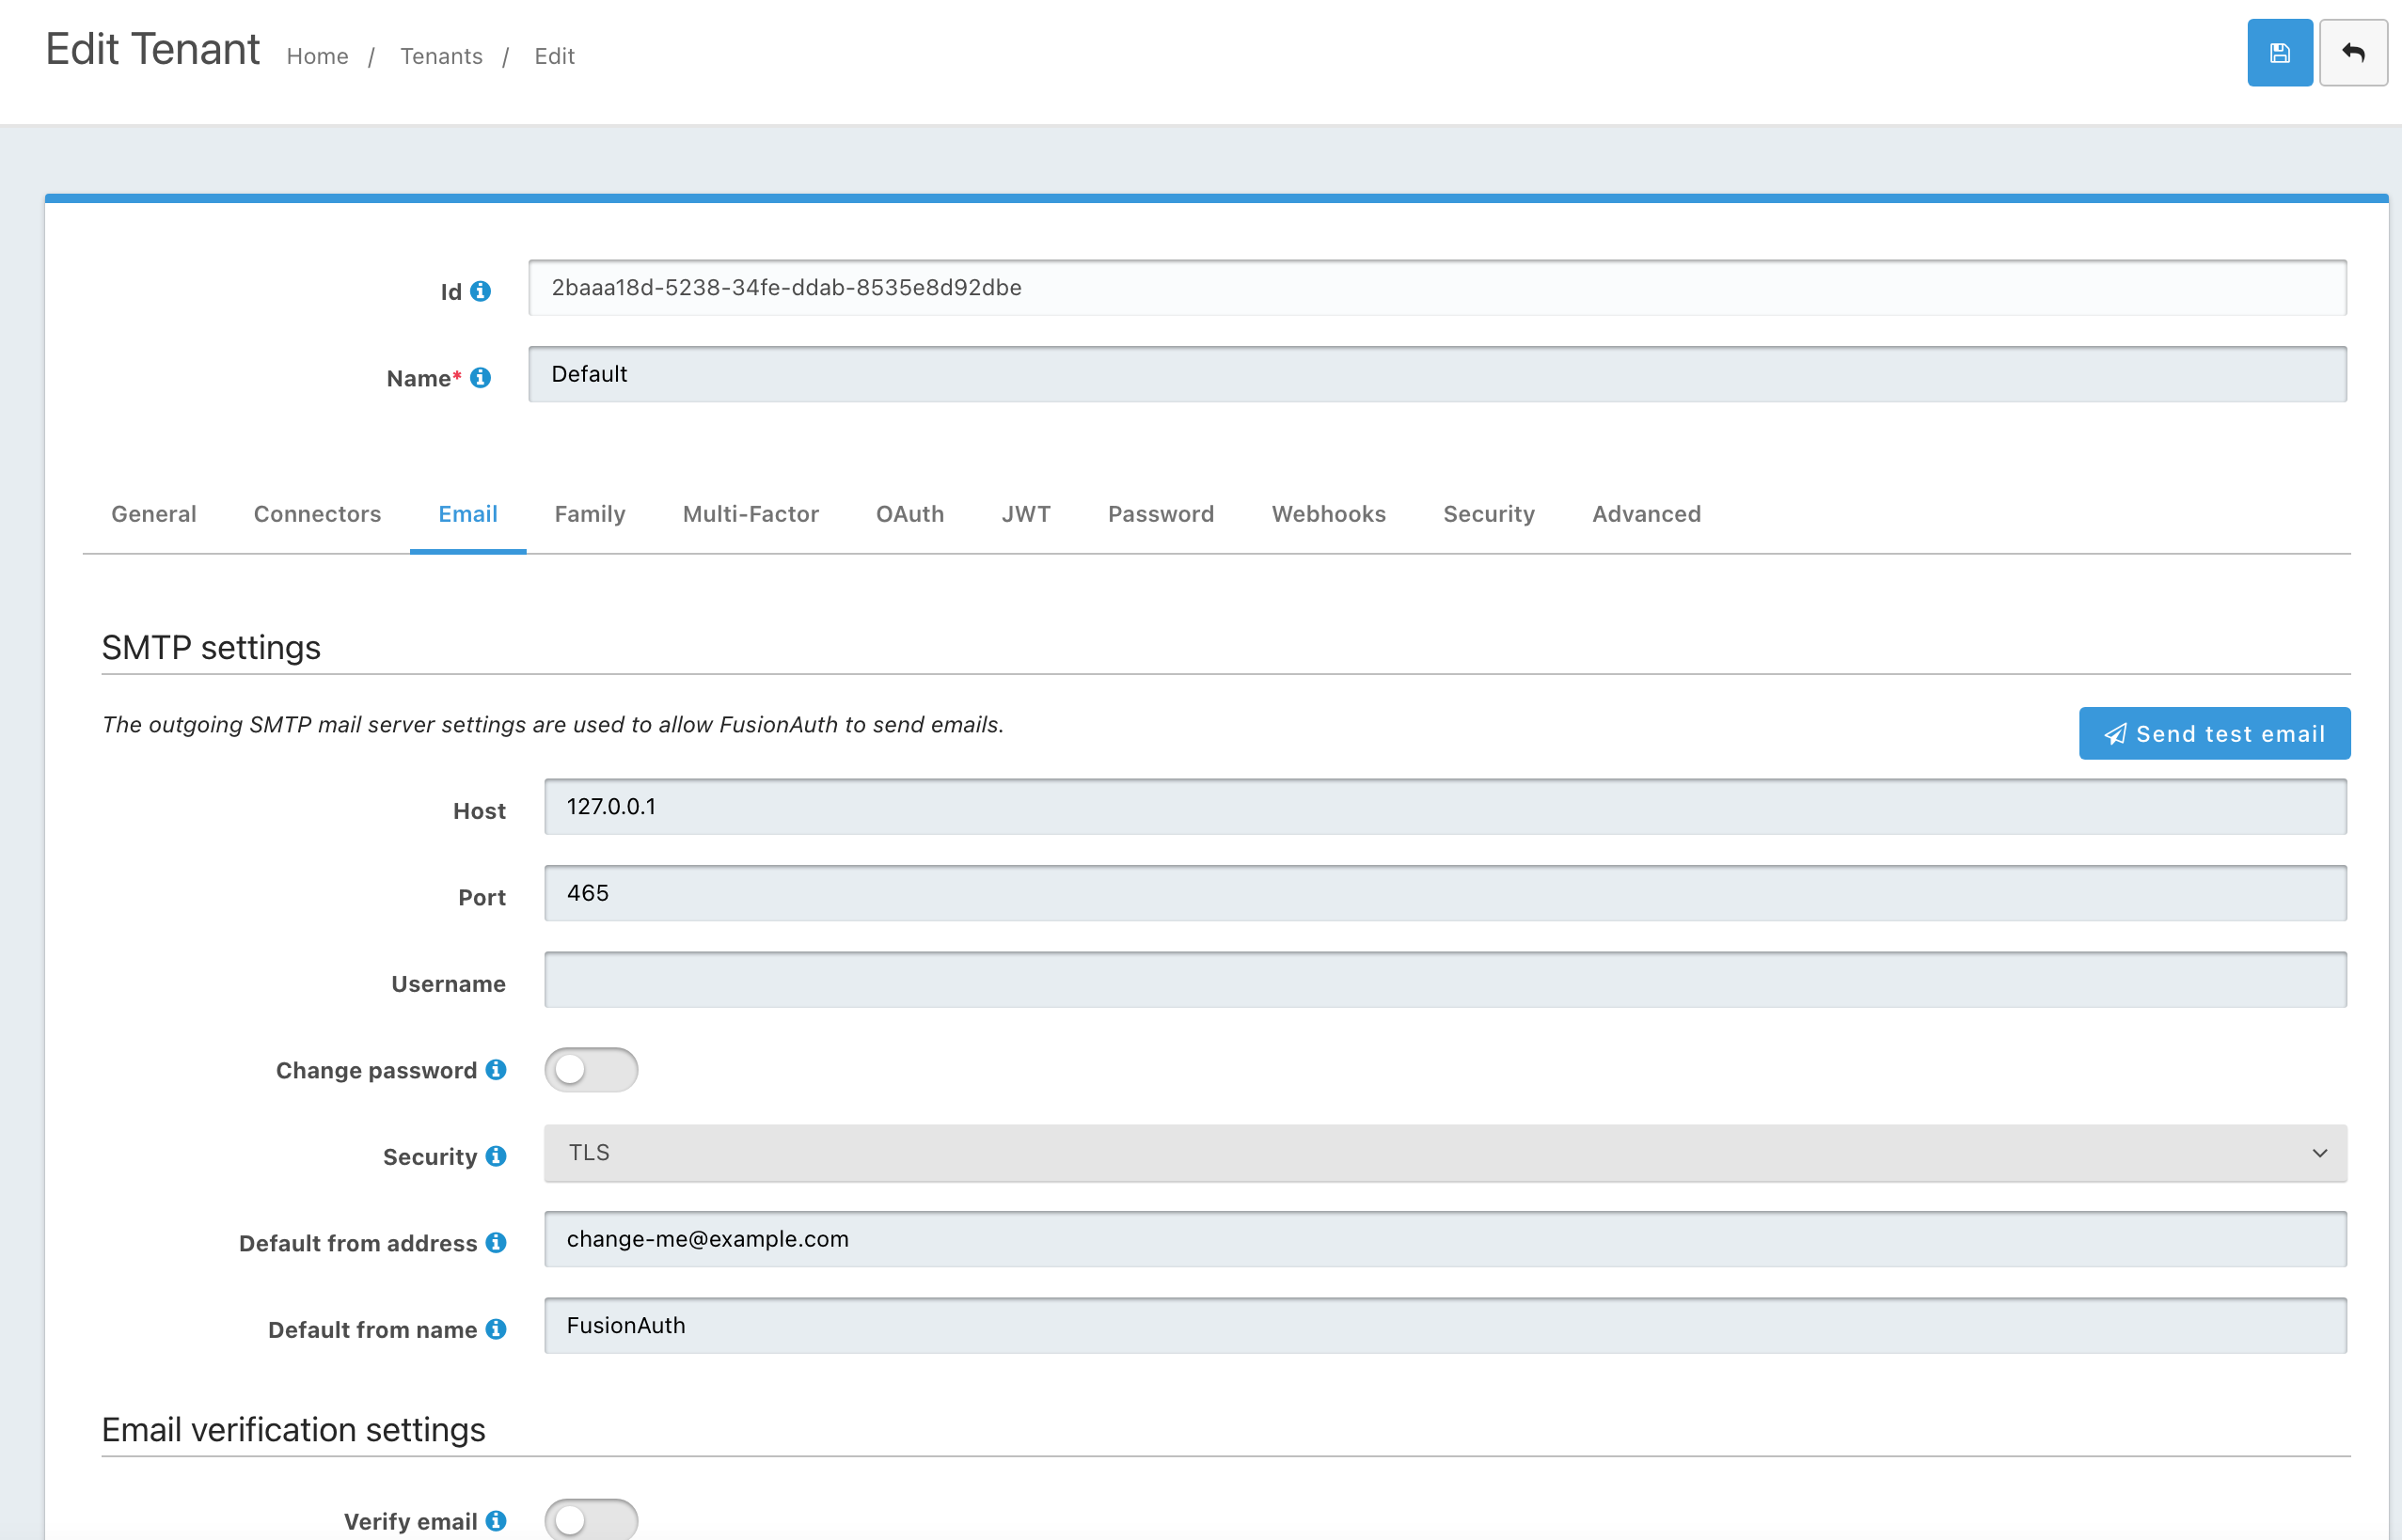
Task: Open the Security TLS dropdown
Action: 1446,1153
